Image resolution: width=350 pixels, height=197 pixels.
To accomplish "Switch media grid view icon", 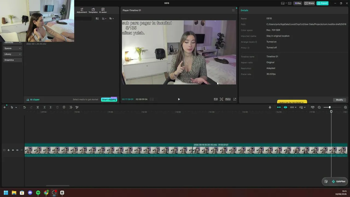I will [97, 19].
